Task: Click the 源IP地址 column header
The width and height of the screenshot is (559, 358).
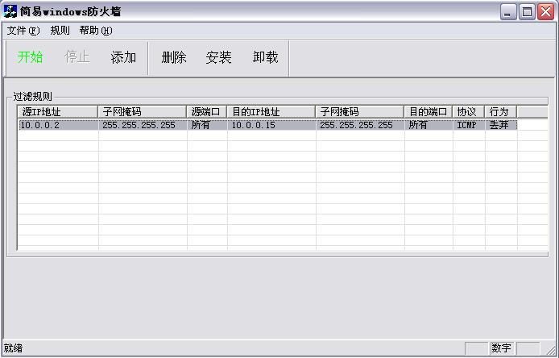Action: point(58,112)
